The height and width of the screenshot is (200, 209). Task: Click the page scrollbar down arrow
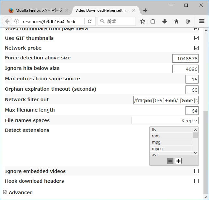[x=206, y=197]
